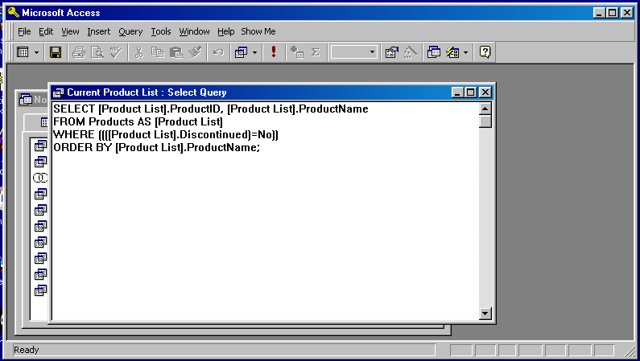Click the Copy toolbar icon
640x361 pixels.
pyautogui.click(x=157, y=52)
